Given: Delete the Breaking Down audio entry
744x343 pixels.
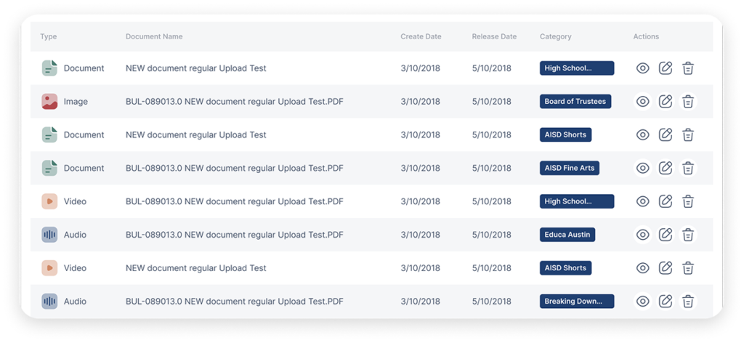Looking at the screenshot, I should 688,302.
